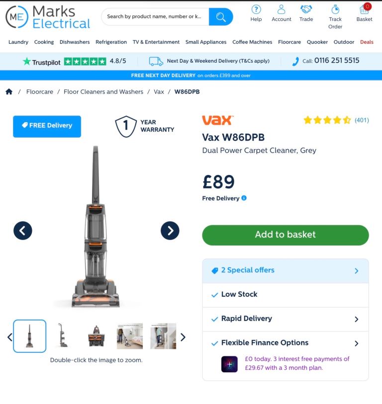Expand the Flexible Finance Options row
Viewport: 382px width, 404px height.
pos(286,343)
